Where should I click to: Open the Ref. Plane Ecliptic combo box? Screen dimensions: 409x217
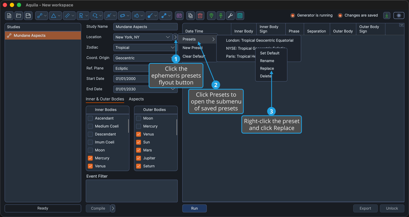coord(145,68)
